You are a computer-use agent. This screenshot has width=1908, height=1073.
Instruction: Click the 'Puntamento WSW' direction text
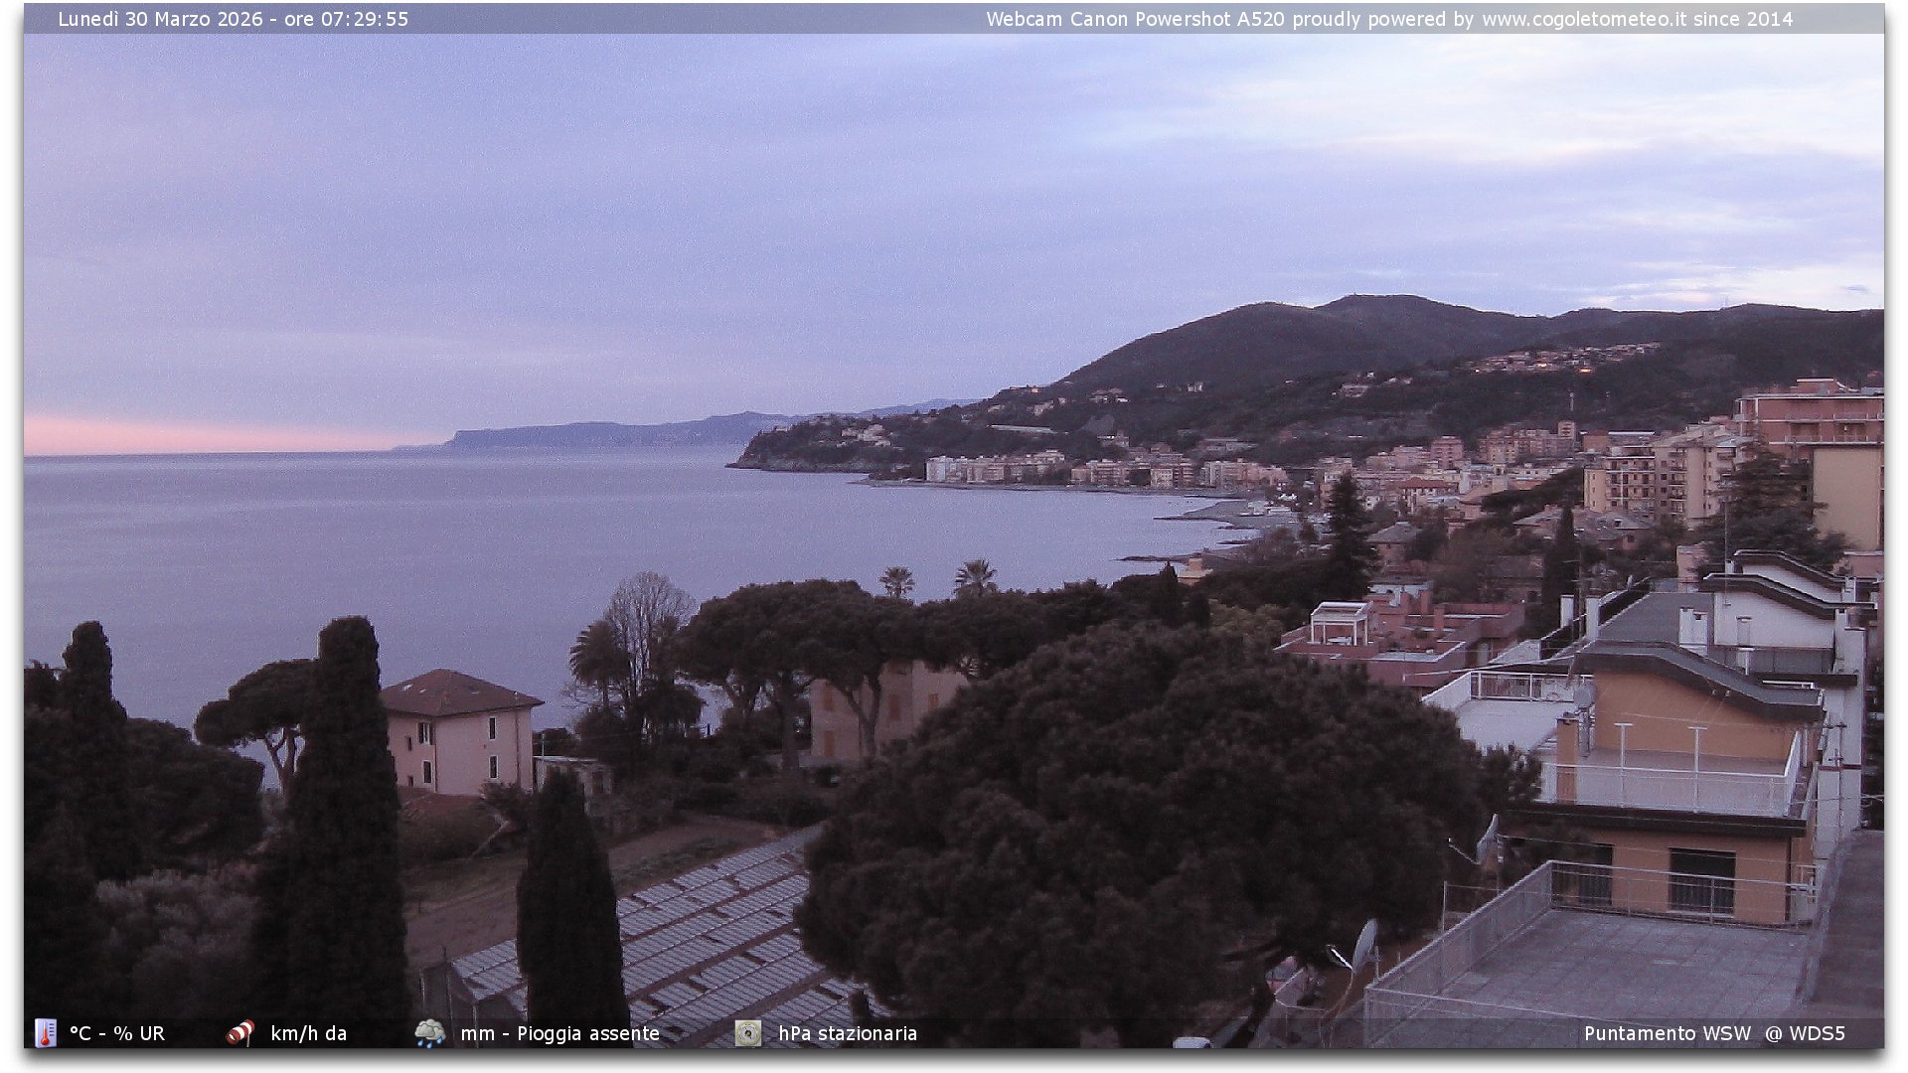[x=1667, y=1033]
